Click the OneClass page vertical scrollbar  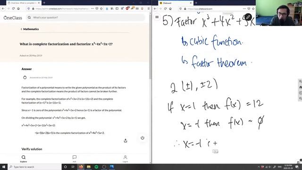(x=150, y=46)
